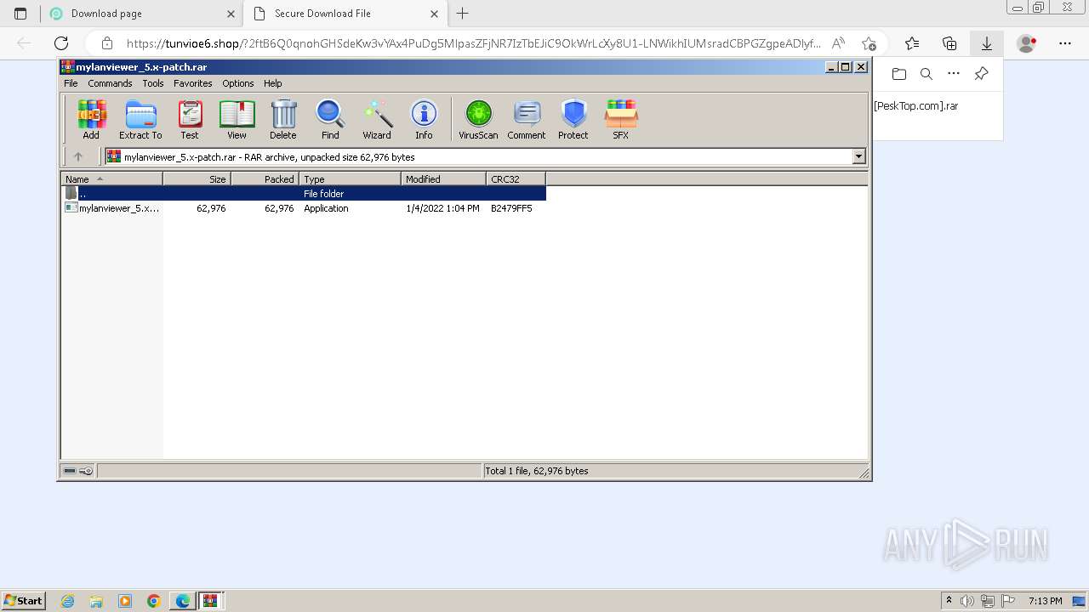Open the Help menu
Image resolution: width=1089 pixels, height=612 pixels.
tap(272, 83)
